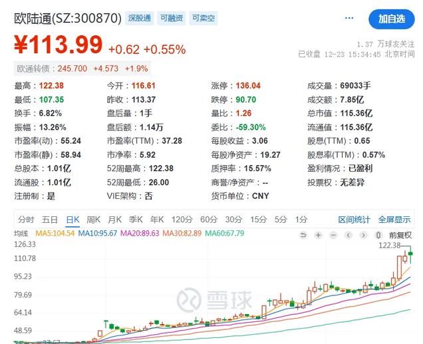Viewport: 423px width, 344px height.
Task: Select the 30分 chart tab
Action: click(x=233, y=220)
